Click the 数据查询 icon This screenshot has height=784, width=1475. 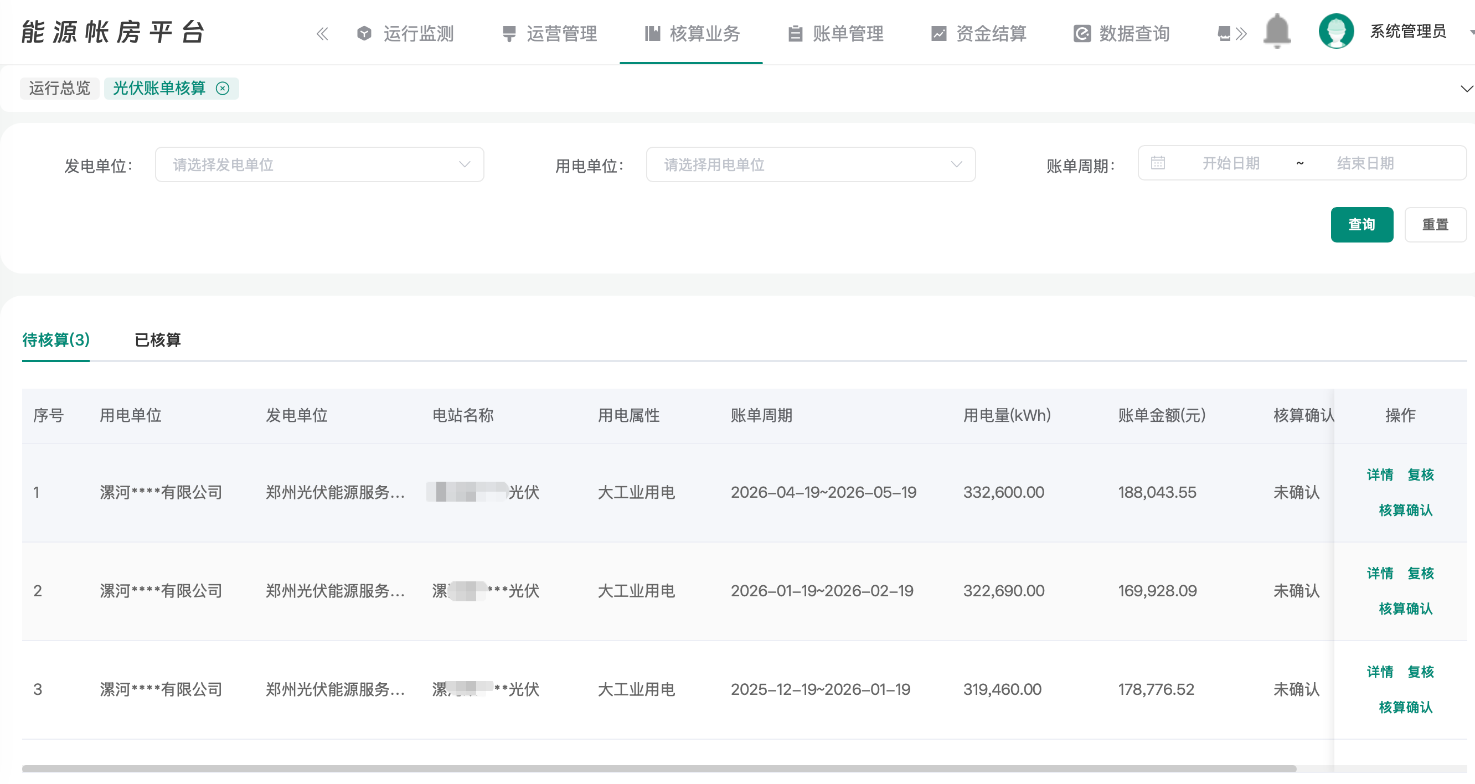(1082, 34)
